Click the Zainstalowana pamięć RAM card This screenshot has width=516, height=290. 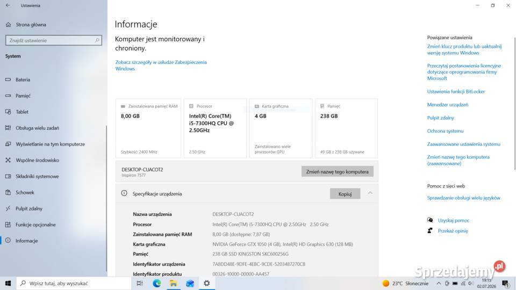coord(148,128)
